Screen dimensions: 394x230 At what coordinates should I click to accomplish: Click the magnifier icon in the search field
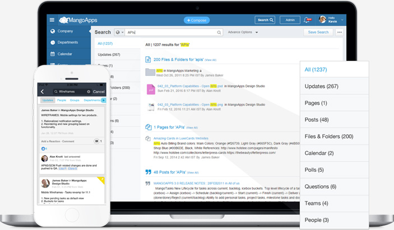point(219,32)
